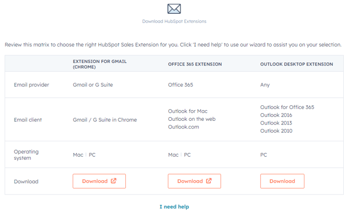Click the Extension for Gmail (Chrome) header
This screenshot has height=214, width=352.
click(x=100, y=64)
